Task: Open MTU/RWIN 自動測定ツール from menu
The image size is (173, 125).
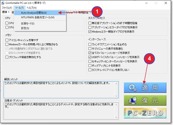Action: (38, 18)
